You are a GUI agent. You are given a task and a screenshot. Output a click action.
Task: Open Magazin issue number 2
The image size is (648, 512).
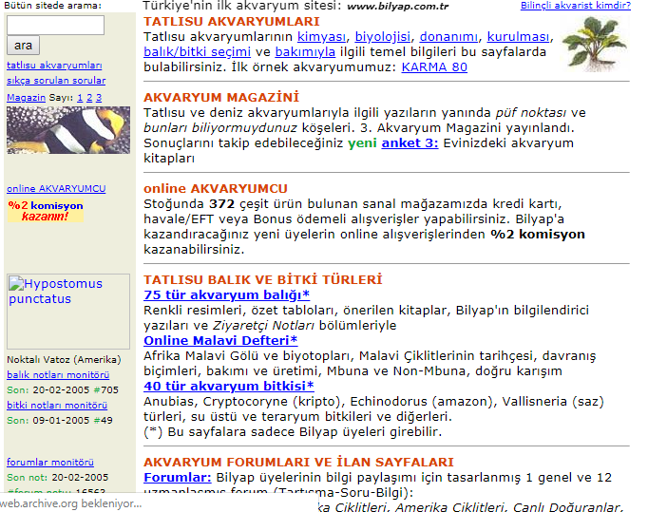89,98
